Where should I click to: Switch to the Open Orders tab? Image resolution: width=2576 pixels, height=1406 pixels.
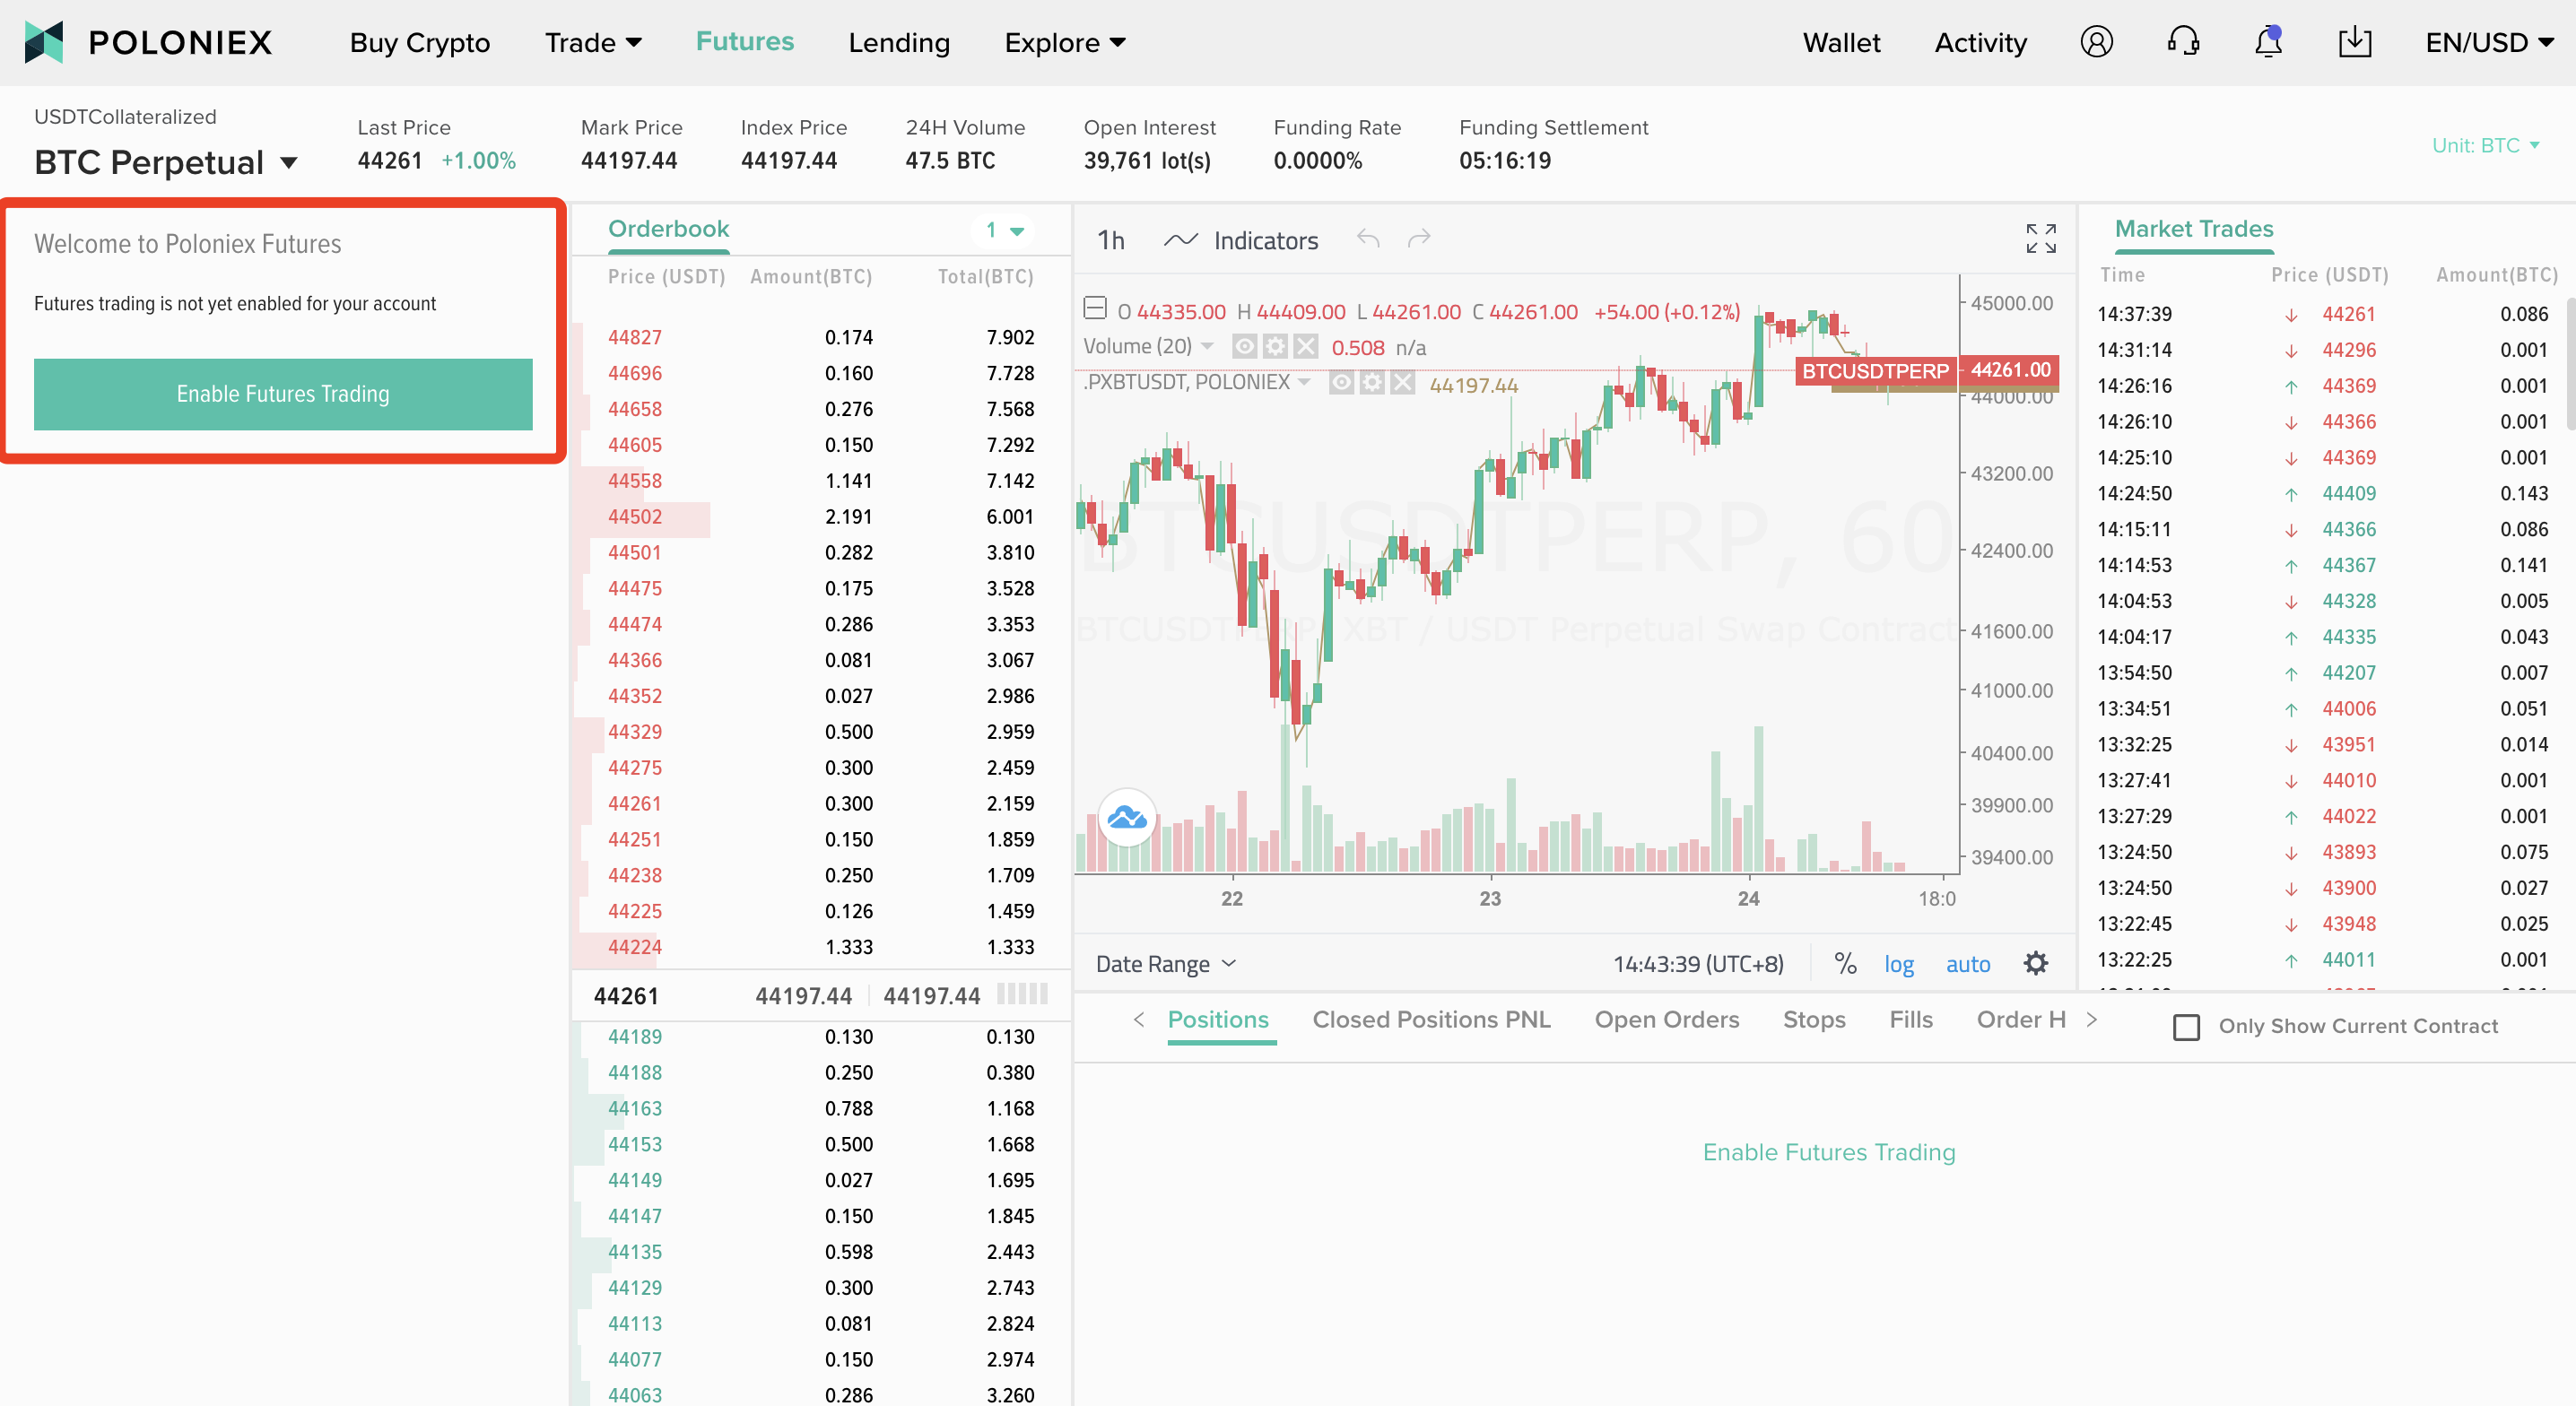pos(1666,1019)
